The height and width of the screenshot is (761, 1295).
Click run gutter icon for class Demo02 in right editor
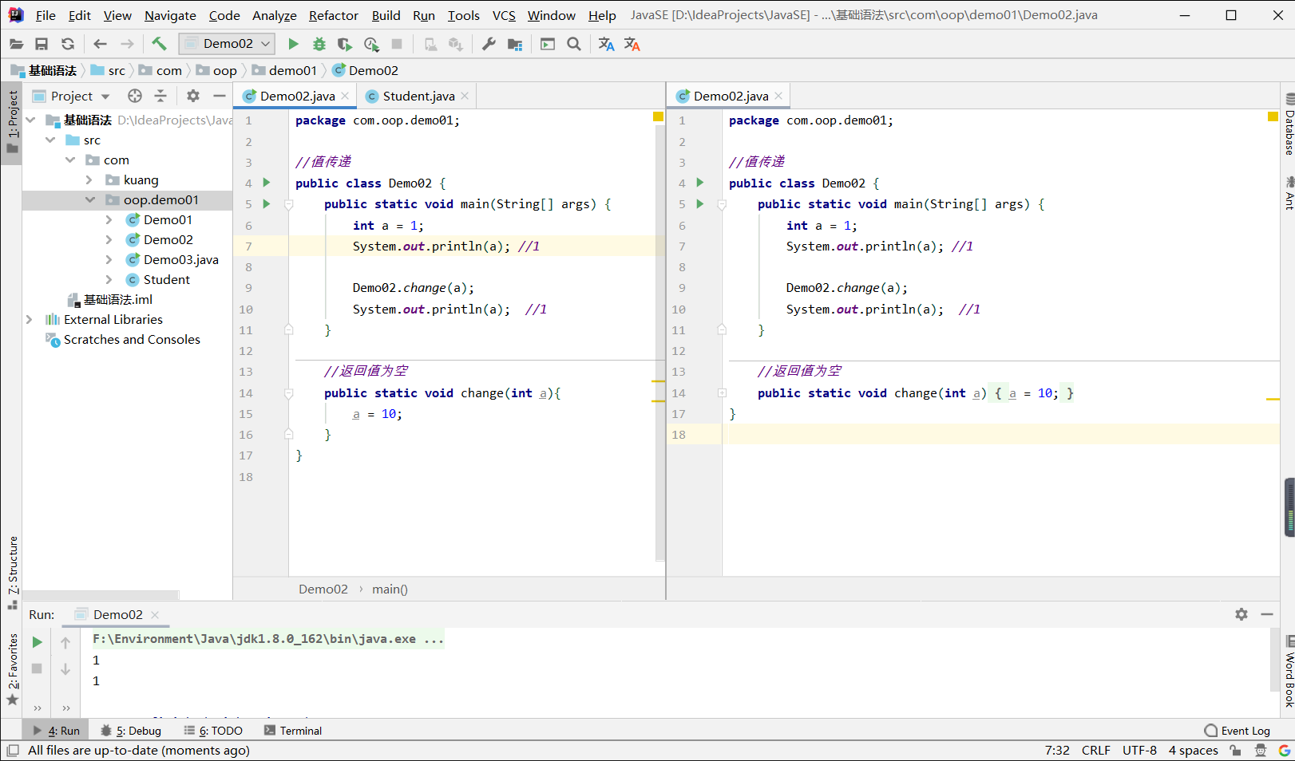tap(700, 183)
